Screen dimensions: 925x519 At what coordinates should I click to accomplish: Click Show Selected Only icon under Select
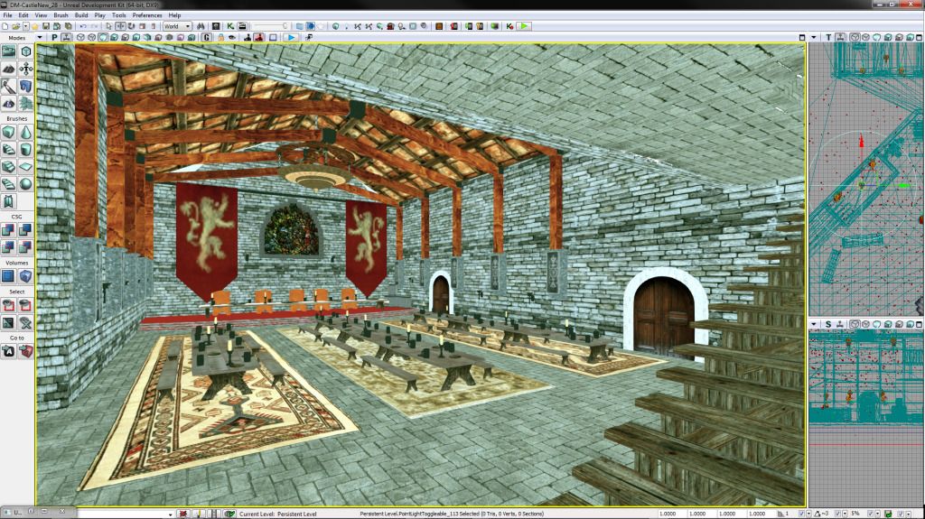click(8, 305)
